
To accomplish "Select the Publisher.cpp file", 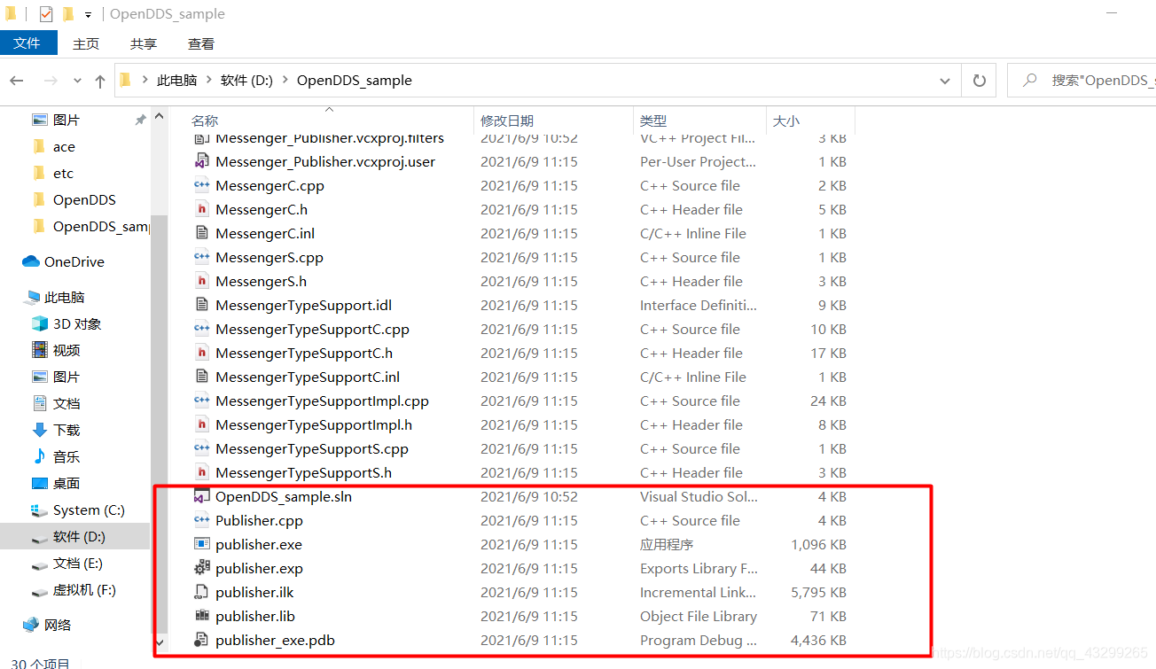I will 260,521.
